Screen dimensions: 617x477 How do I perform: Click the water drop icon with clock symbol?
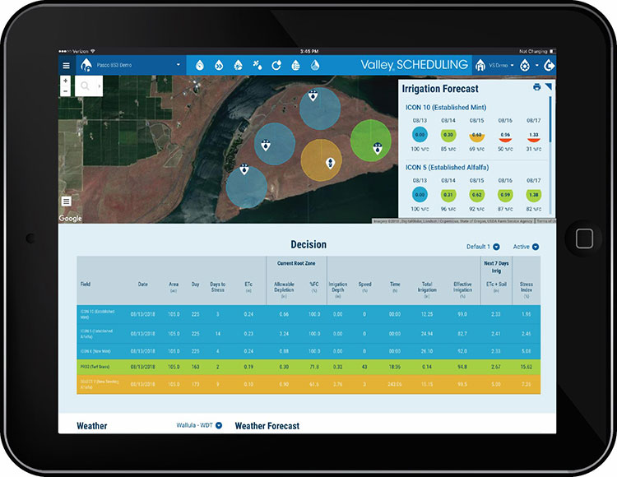(200, 65)
